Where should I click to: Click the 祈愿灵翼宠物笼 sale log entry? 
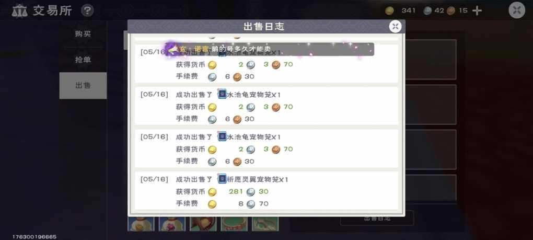(266, 191)
